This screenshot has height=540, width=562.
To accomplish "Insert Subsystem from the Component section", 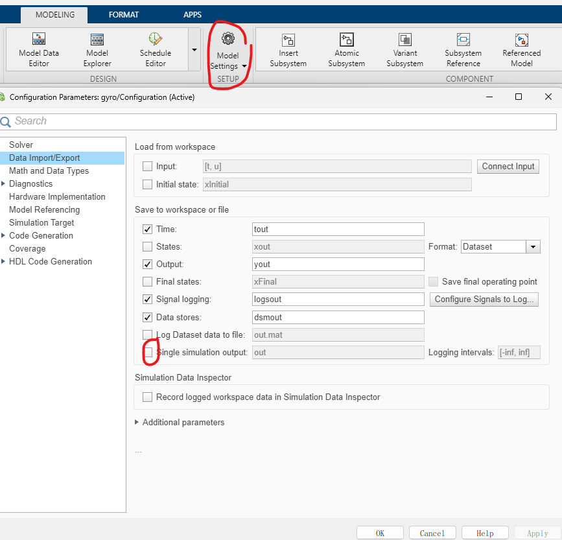I will (x=288, y=49).
